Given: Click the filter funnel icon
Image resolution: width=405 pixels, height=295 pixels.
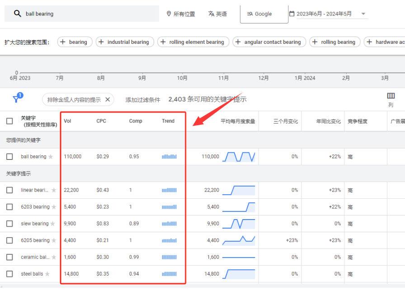Looking at the screenshot, I should click(x=17, y=99).
